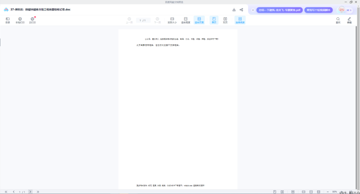
Task: Click the page number field in toolbar
Action: 143,20
